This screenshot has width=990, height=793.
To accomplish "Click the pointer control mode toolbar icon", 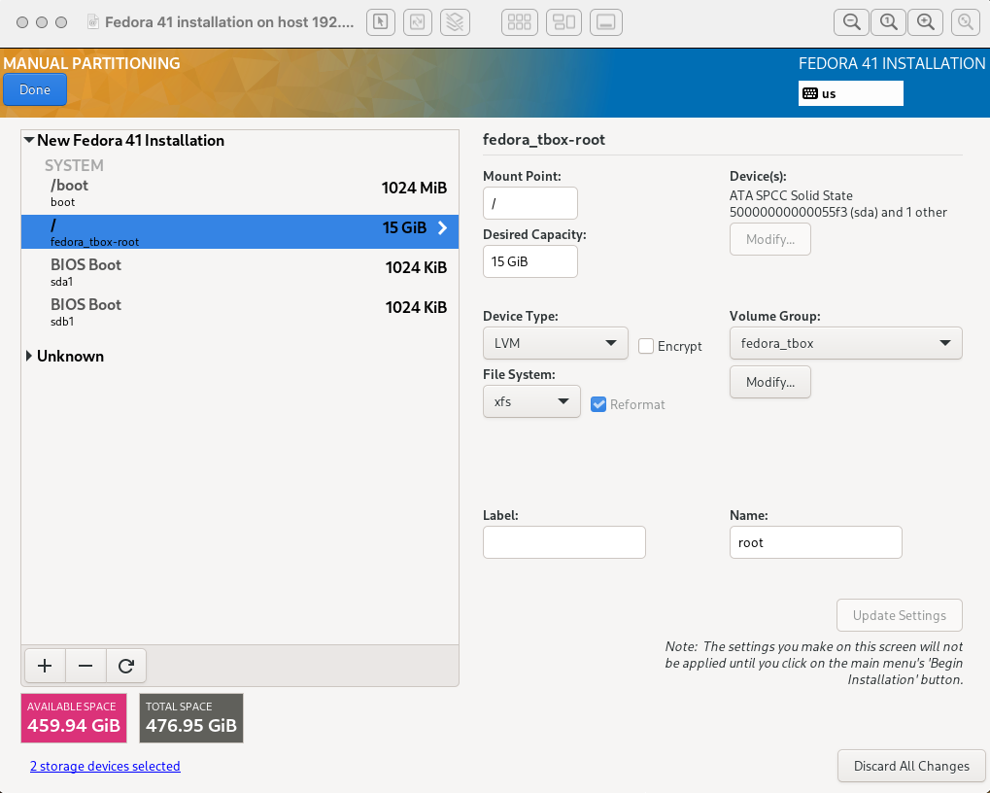I will click(380, 22).
